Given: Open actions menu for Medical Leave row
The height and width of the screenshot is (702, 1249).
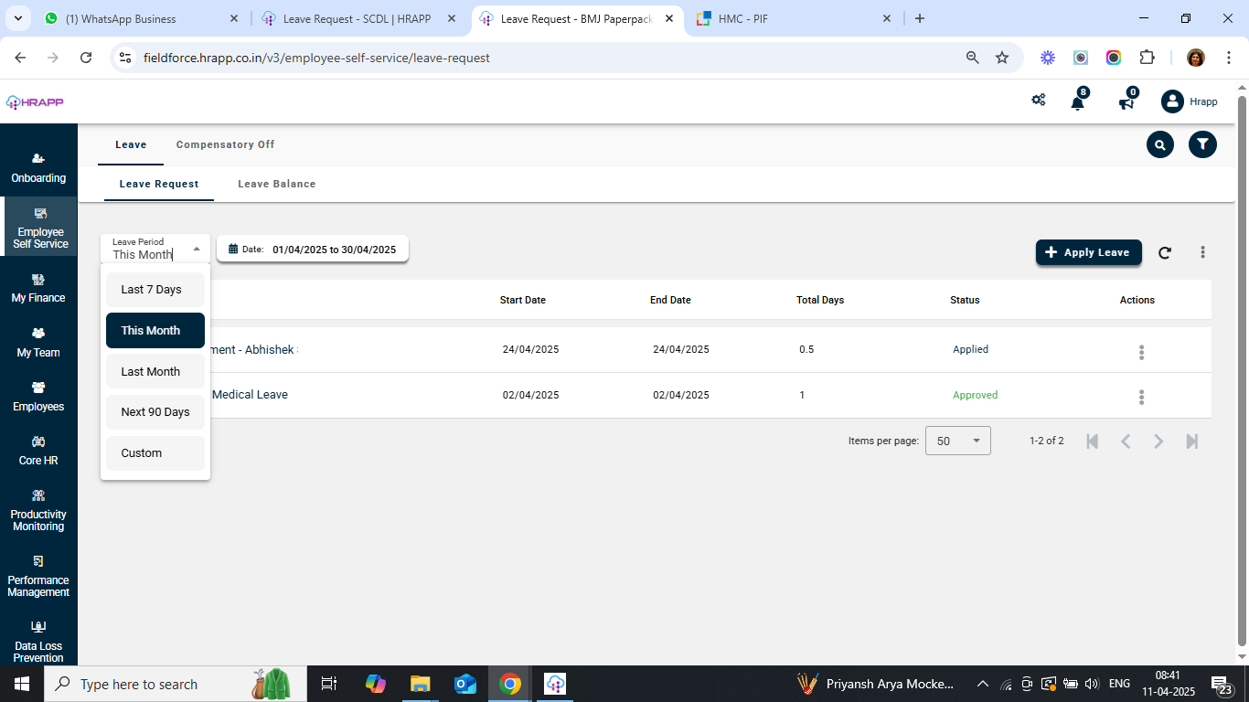Looking at the screenshot, I should tap(1141, 397).
